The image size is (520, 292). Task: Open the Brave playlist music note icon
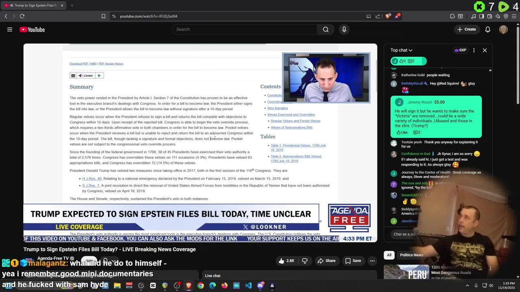pos(473,16)
